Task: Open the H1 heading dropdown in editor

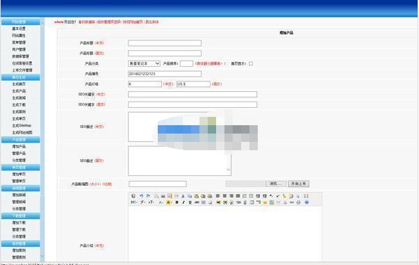Action: pyautogui.click(x=133, y=202)
